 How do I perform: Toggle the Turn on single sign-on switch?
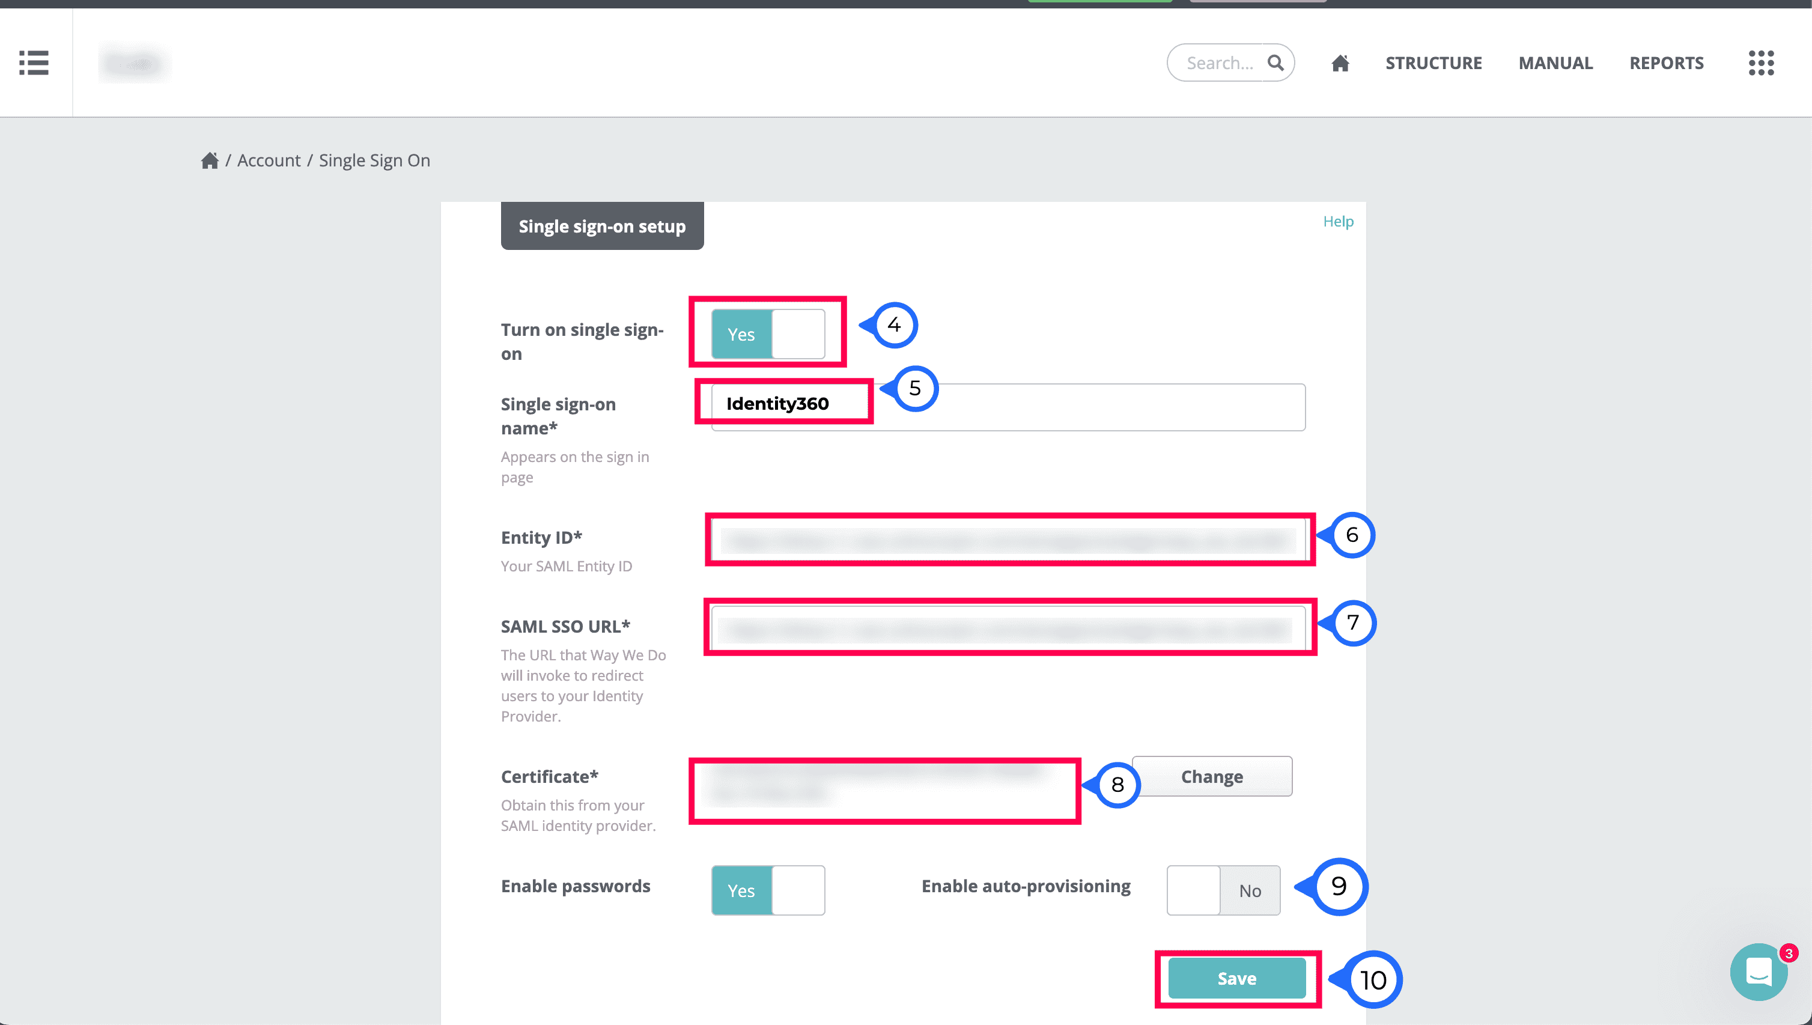click(x=768, y=335)
